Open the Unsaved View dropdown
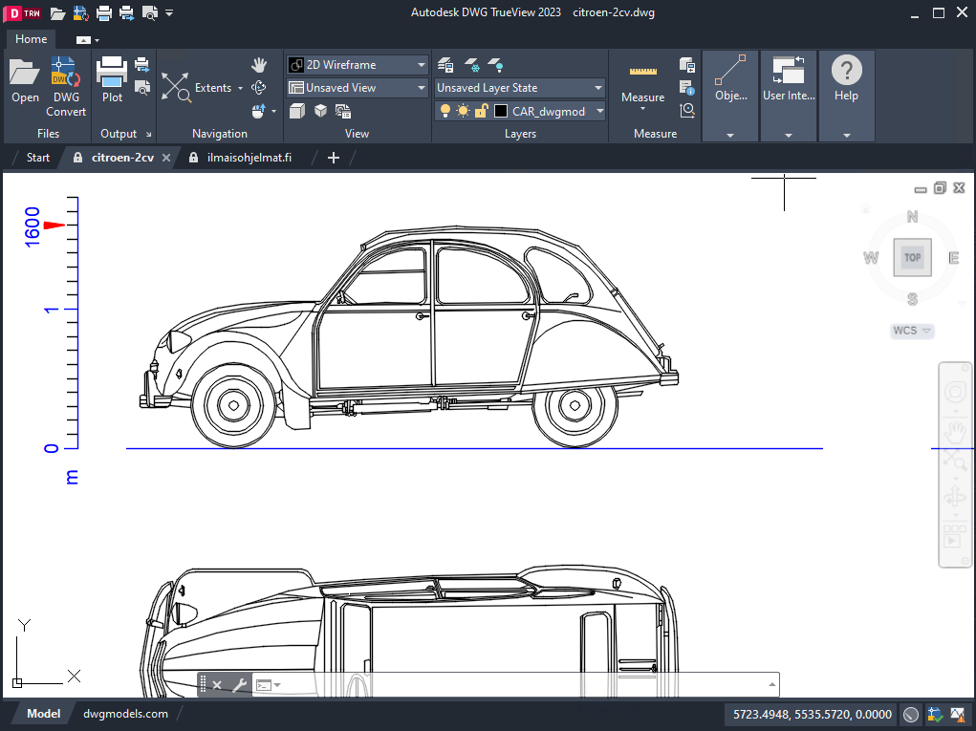 click(358, 88)
